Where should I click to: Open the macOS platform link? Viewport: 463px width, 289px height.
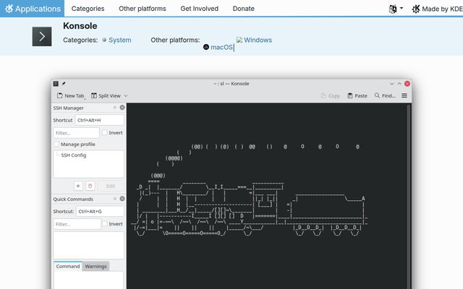[221, 47]
